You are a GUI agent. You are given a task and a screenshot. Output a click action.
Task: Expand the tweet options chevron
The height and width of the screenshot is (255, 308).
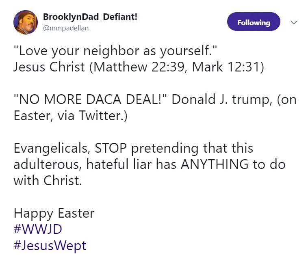(294, 22)
